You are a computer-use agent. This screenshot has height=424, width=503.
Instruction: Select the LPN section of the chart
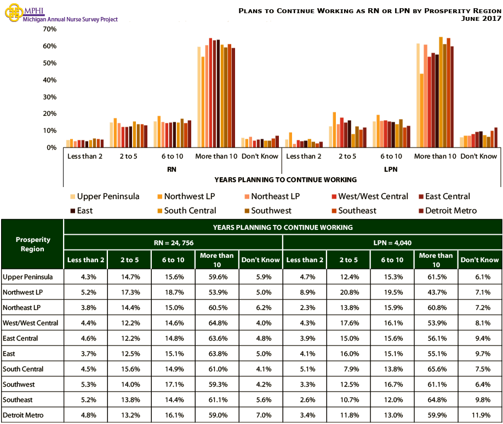(391, 169)
